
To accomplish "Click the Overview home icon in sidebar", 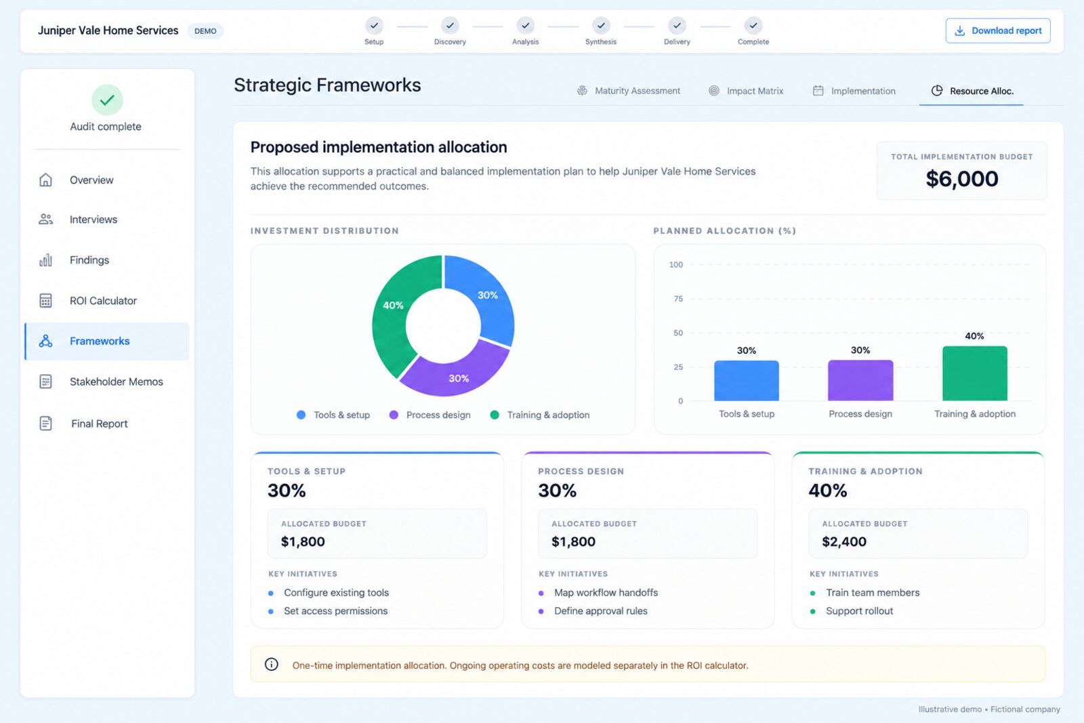I will pos(45,180).
